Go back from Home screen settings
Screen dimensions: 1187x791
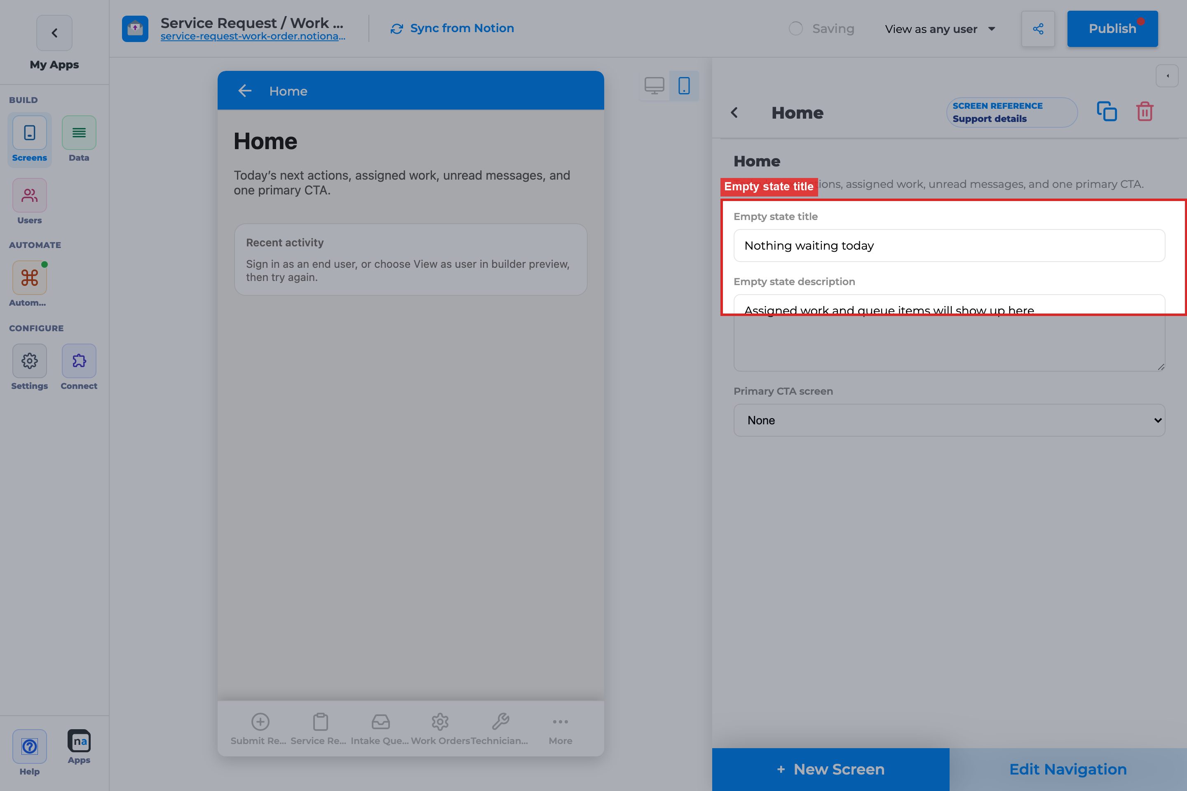734,112
